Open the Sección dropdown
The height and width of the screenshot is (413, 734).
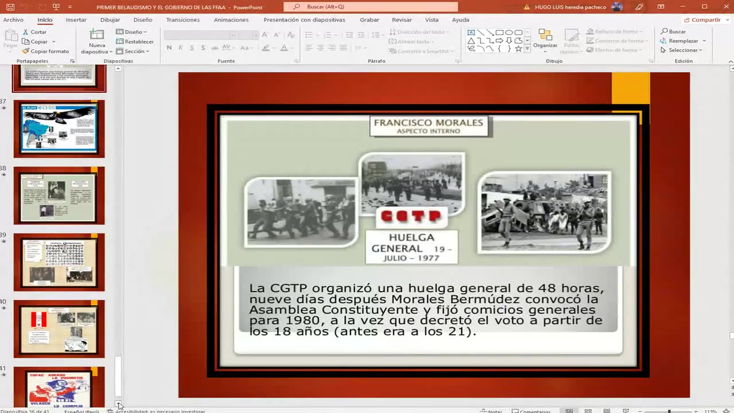tap(132, 51)
